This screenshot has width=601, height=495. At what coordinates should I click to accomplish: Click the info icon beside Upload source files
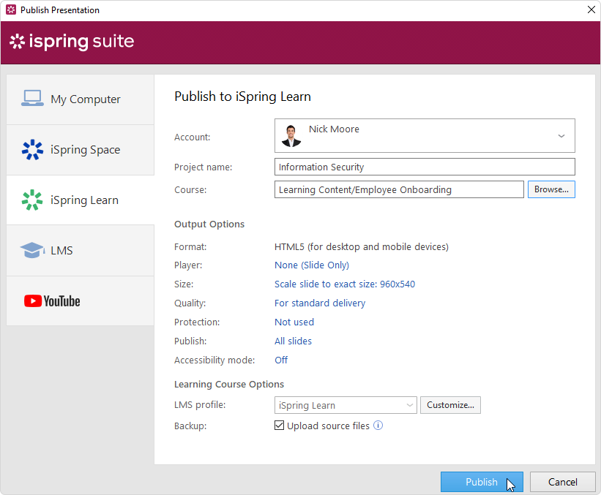[378, 425]
